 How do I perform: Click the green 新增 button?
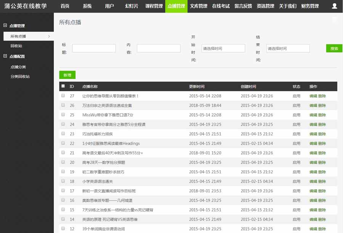pyautogui.click(x=67, y=75)
